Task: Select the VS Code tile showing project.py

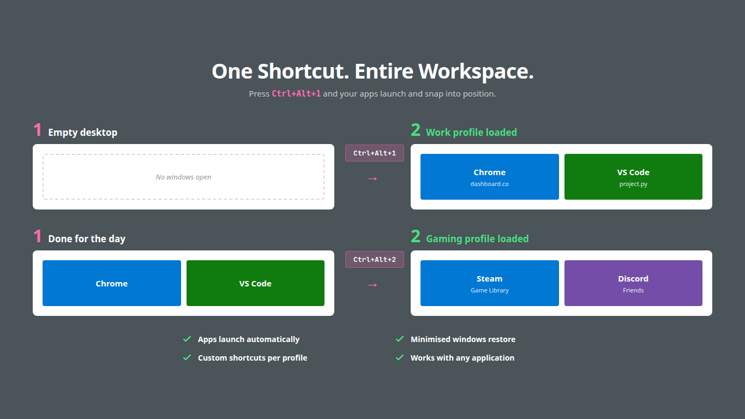Action: pos(633,176)
